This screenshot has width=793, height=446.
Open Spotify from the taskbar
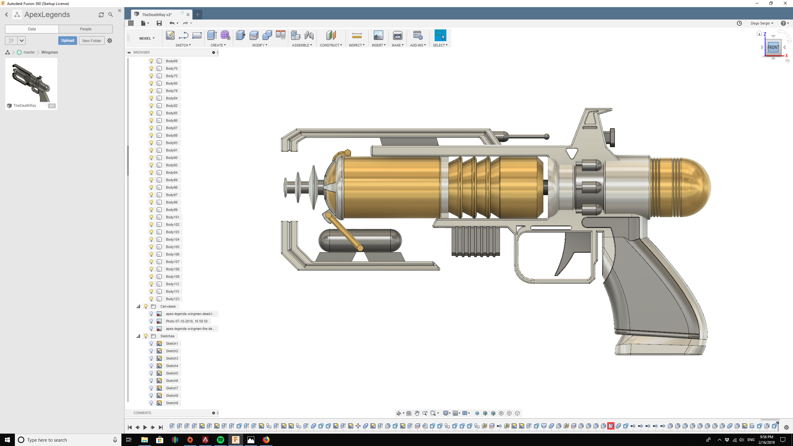click(x=221, y=440)
